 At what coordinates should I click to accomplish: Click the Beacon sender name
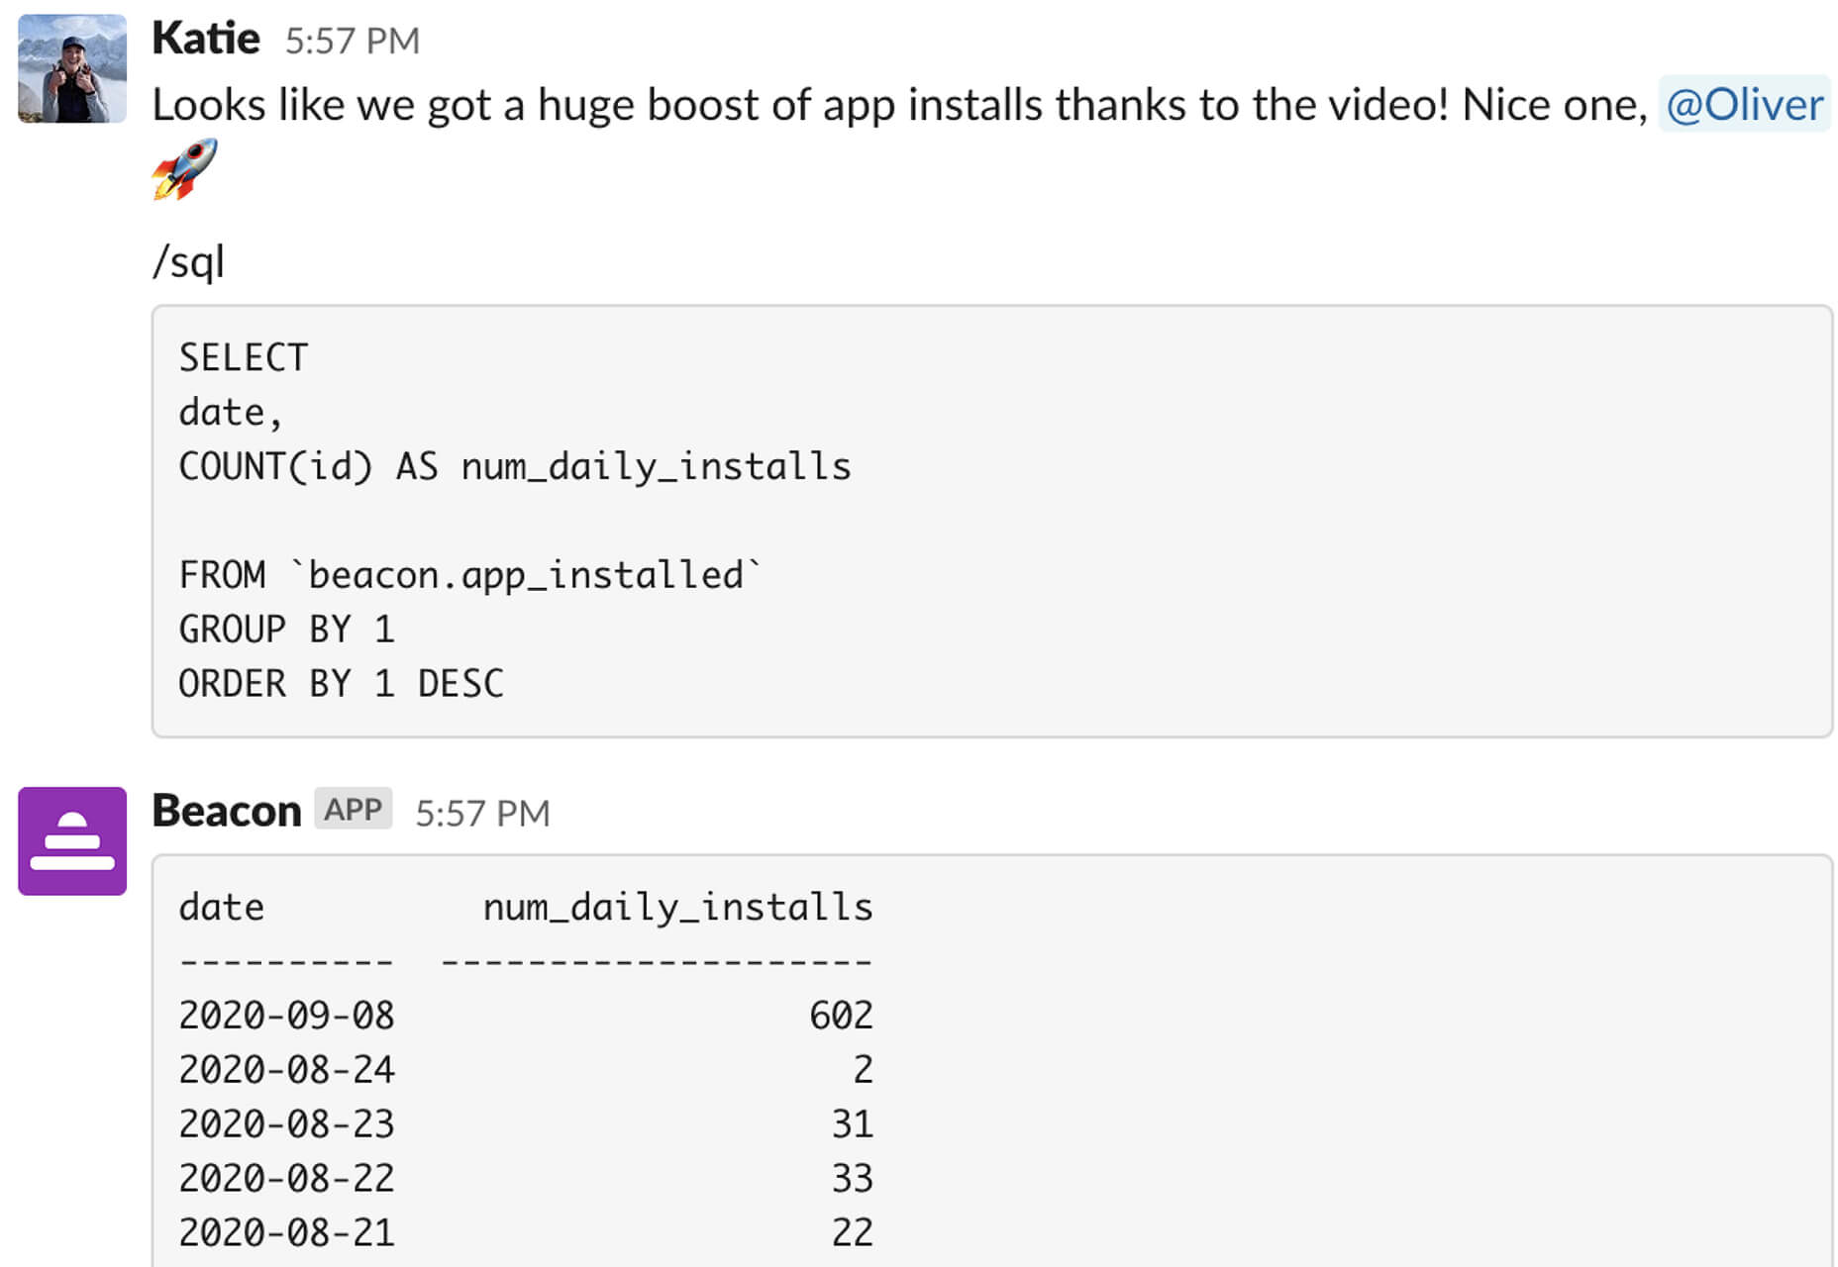(x=227, y=811)
